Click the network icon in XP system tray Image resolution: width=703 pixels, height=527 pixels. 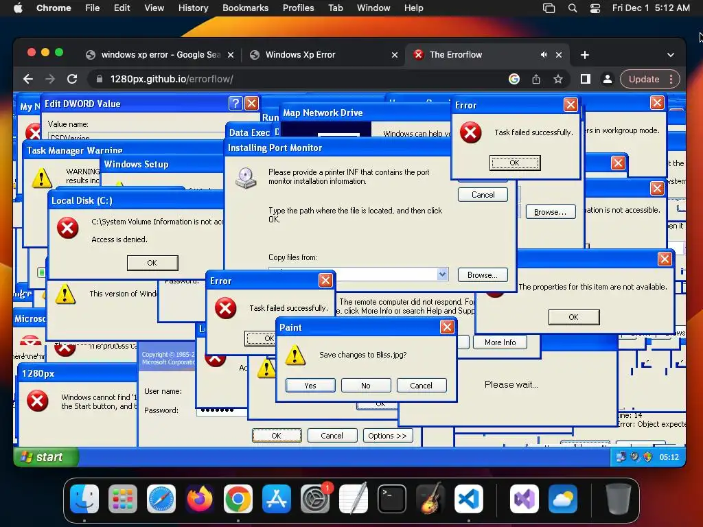tap(621, 457)
